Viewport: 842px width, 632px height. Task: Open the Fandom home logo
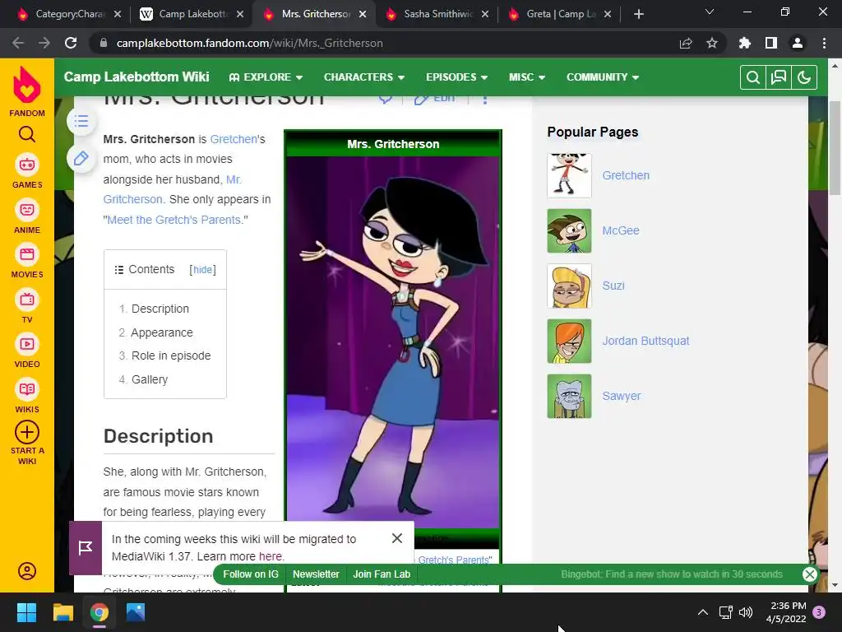point(27,85)
